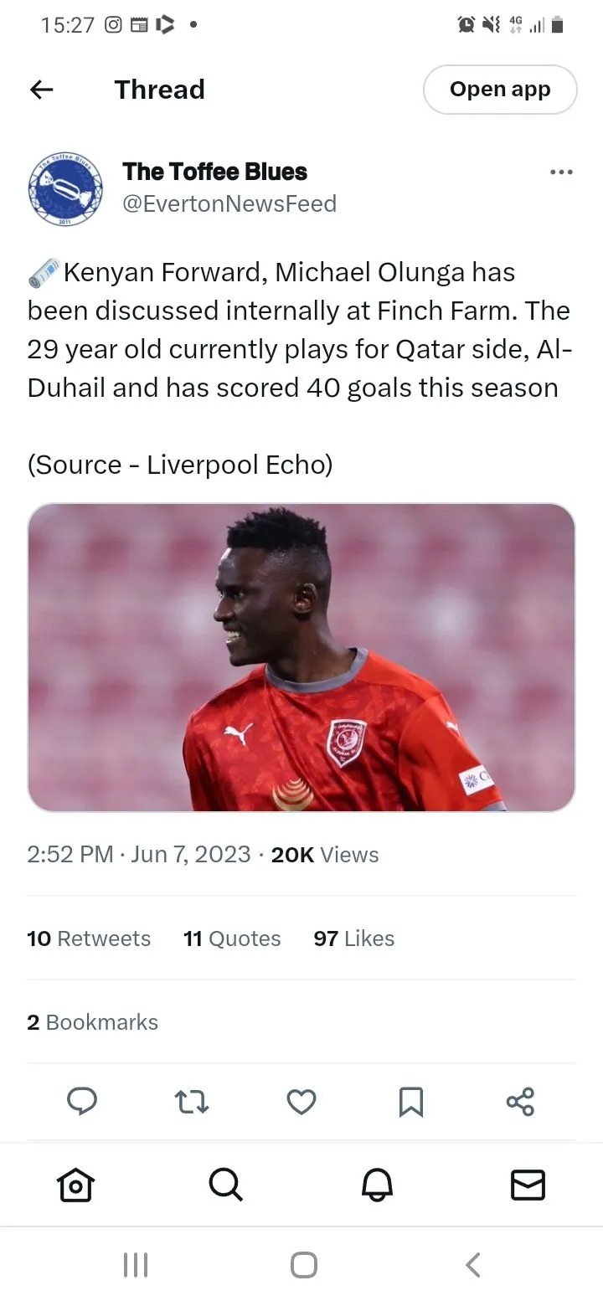The height and width of the screenshot is (1306, 603).
Task: Tap Android system back chevron
Action: pyautogui.click(x=472, y=1265)
